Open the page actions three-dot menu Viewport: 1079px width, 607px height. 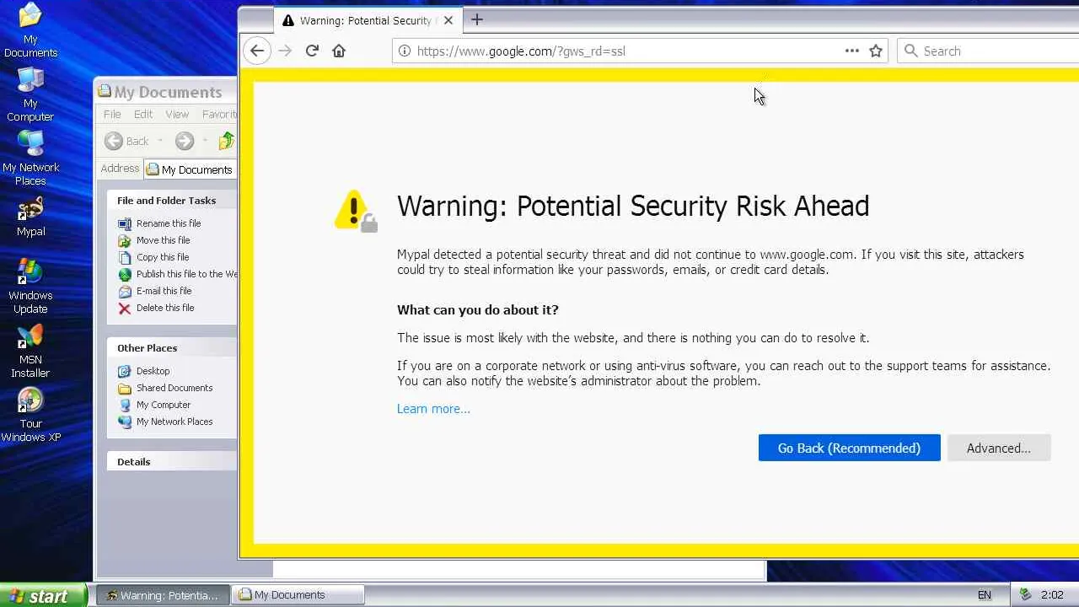(x=852, y=51)
